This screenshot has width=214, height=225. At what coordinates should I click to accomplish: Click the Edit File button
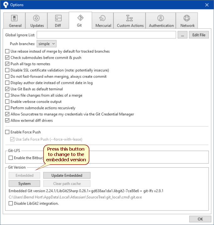tap(199, 35)
